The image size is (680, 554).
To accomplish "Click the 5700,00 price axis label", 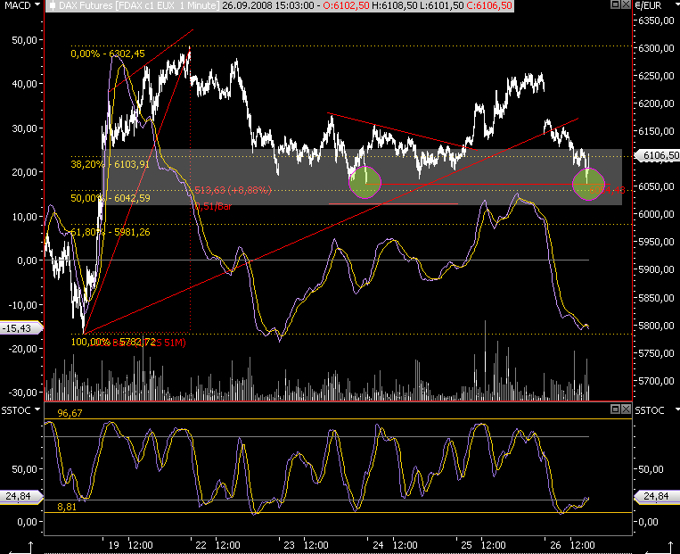I will click(656, 381).
